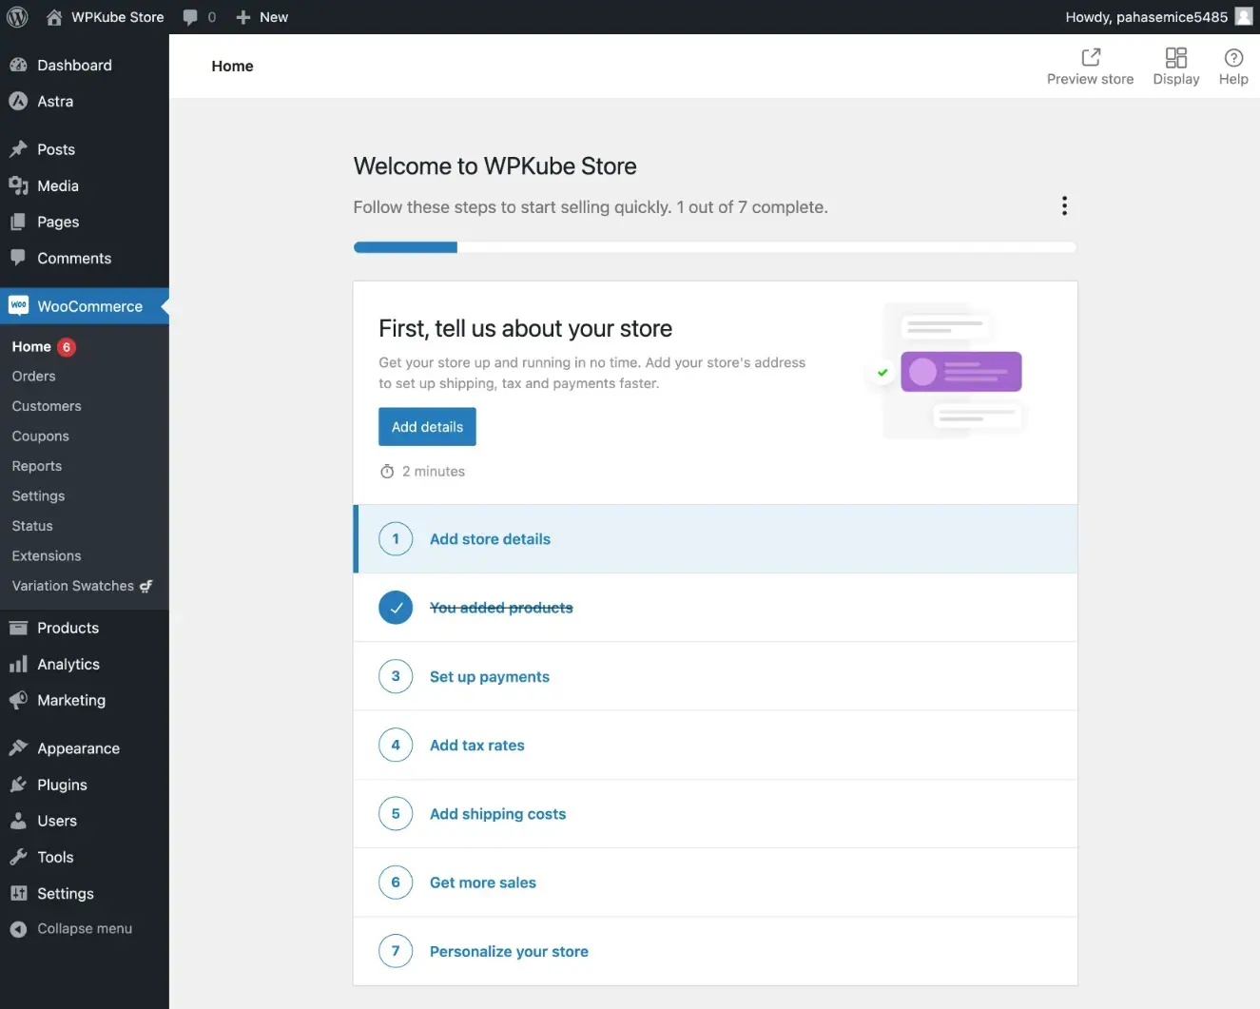The width and height of the screenshot is (1260, 1009).
Task: Click the Howdy, pahasemice5485 account link
Action: coord(1147,17)
